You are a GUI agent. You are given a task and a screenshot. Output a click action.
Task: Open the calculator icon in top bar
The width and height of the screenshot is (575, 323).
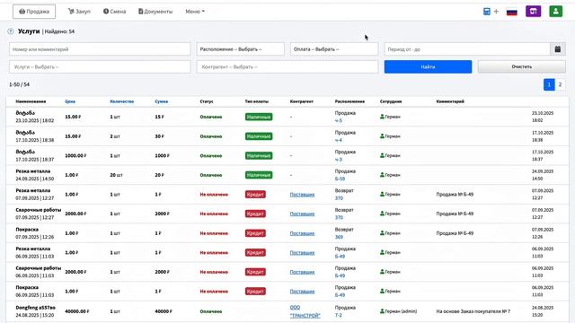click(487, 12)
